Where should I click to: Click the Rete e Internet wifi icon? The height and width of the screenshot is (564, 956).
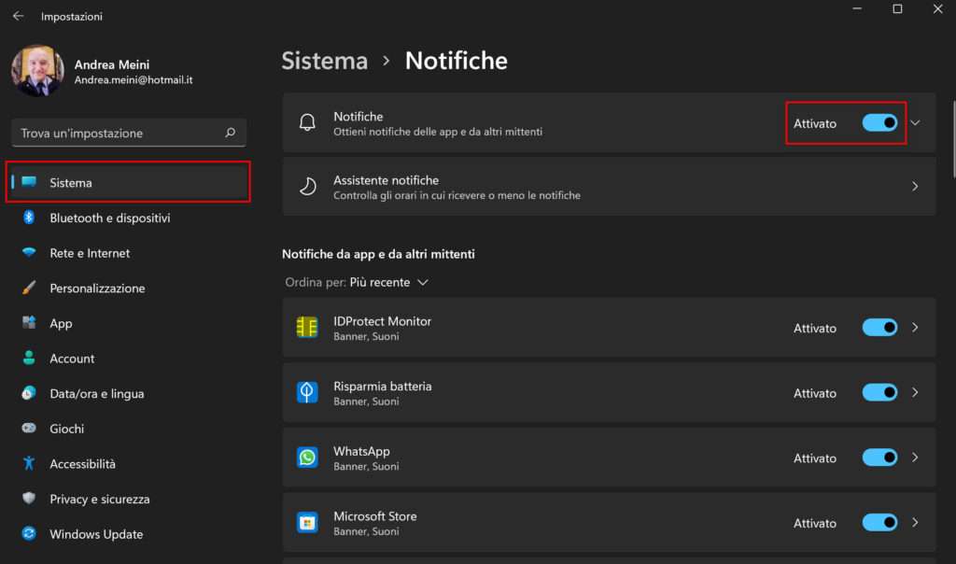(x=29, y=252)
